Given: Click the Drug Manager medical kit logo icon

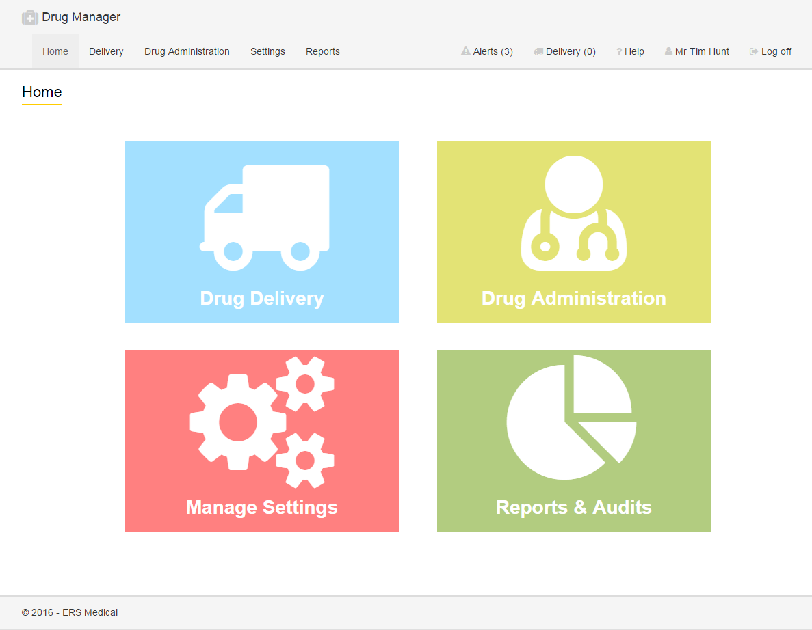Looking at the screenshot, I should coord(29,17).
